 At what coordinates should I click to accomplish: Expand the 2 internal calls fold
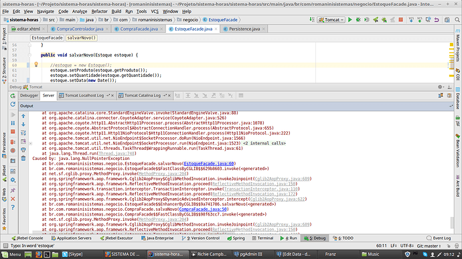click(264, 143)
